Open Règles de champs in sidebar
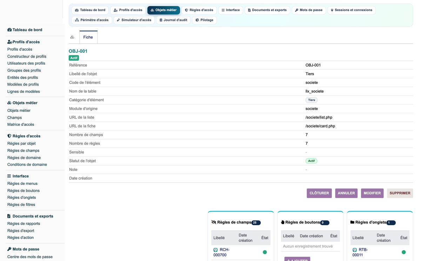421x261 pixels. 24,151
